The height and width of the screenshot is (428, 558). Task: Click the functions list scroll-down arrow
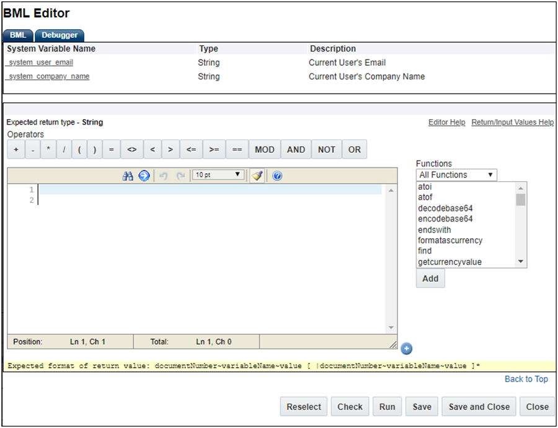tap(521, 262)
